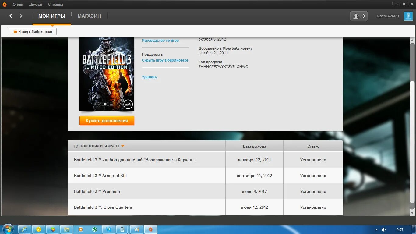416x234 pixels.
Task: Click Установлено status for Close Quarters
Action: [313, 207]
